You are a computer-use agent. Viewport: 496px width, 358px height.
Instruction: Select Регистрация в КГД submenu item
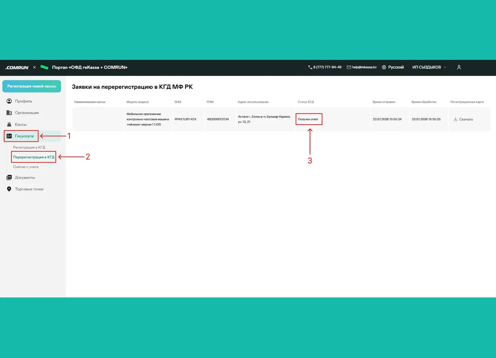click(x=29, y=147)
